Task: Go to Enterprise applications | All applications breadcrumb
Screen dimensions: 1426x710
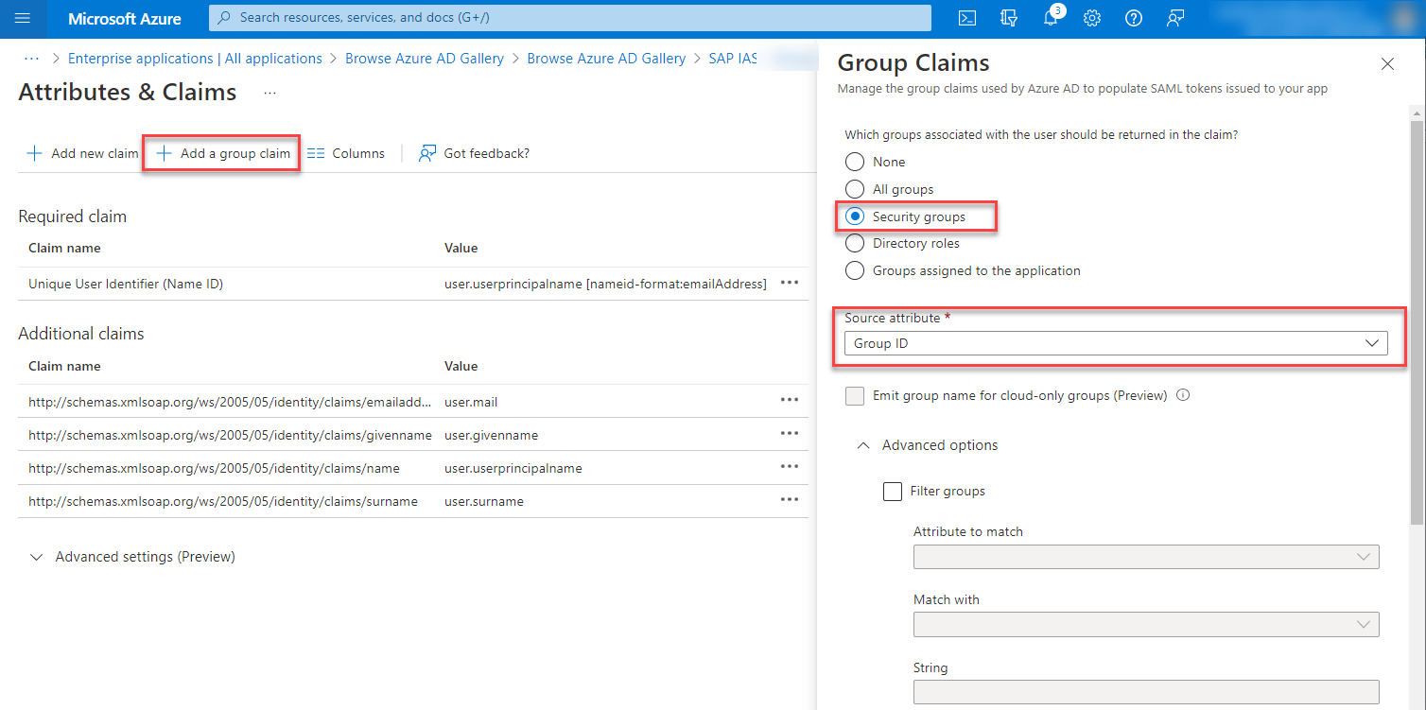Action: 195,59
